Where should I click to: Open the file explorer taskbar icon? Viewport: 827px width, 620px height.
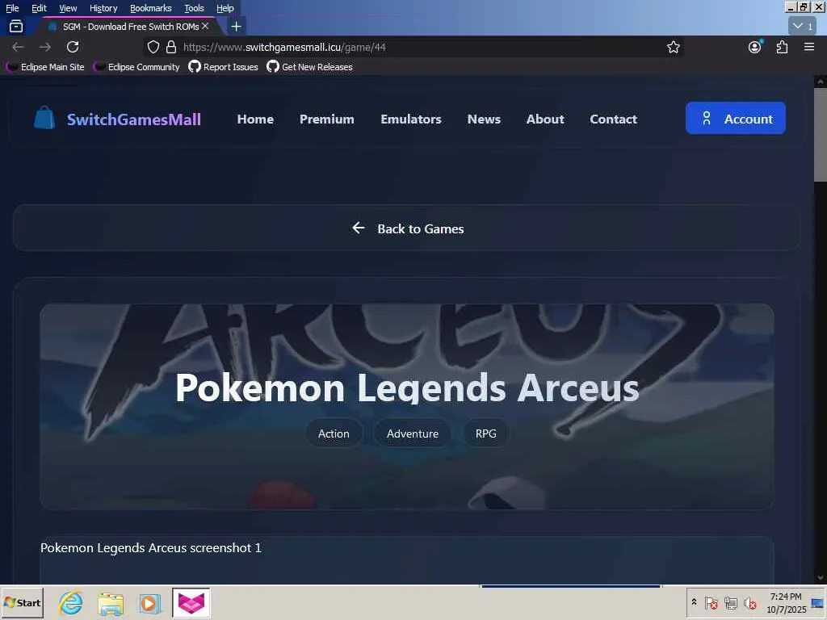pyautogui.click(x=110, y=602)
